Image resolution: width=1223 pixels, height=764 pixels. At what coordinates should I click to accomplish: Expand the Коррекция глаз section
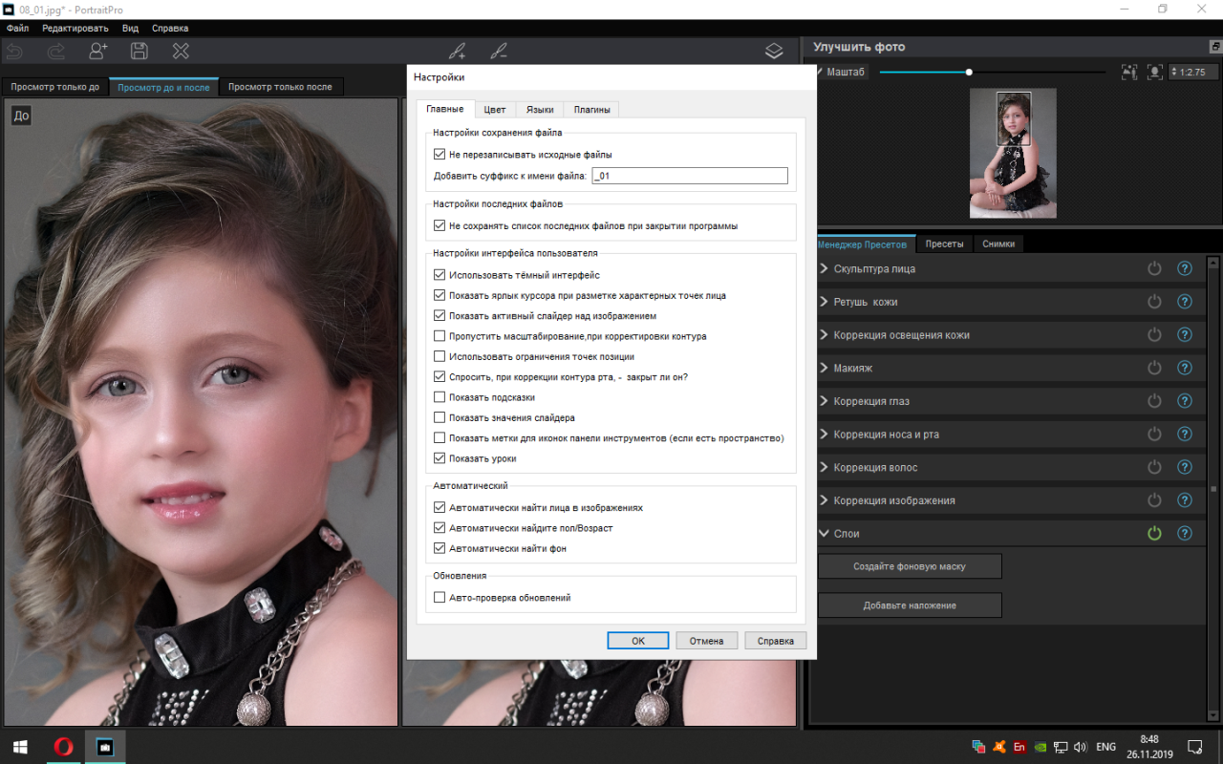point(824,401)
